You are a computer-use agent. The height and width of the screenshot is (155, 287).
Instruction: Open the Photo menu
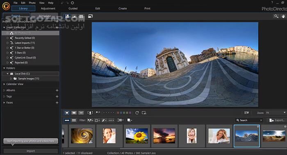pos(32,3)
